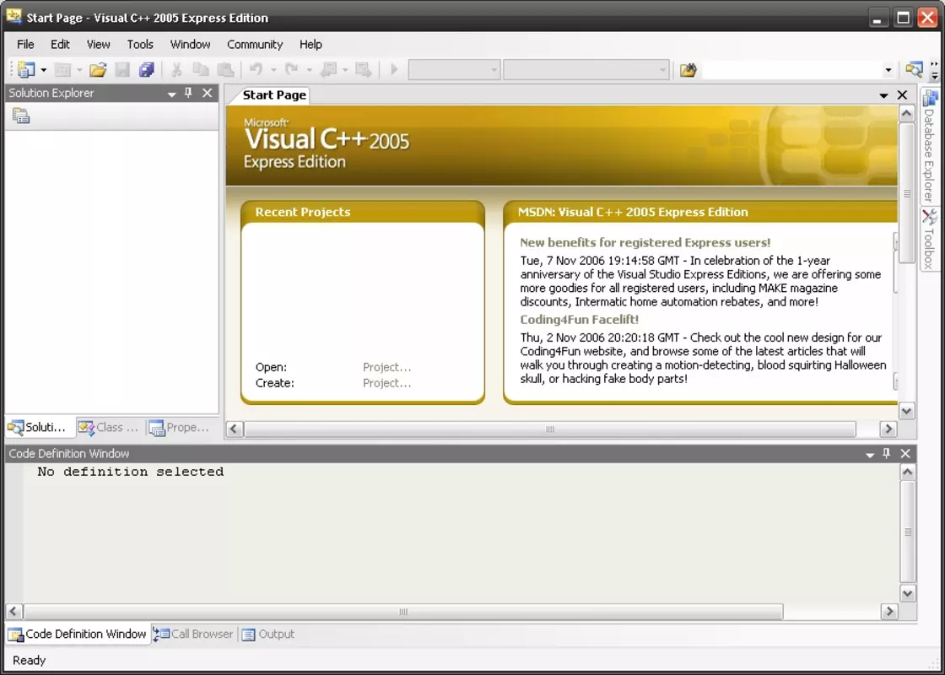Screen dimensions: 945x675
Task: Click the Open File folder icon
Action: click(98, 70)
